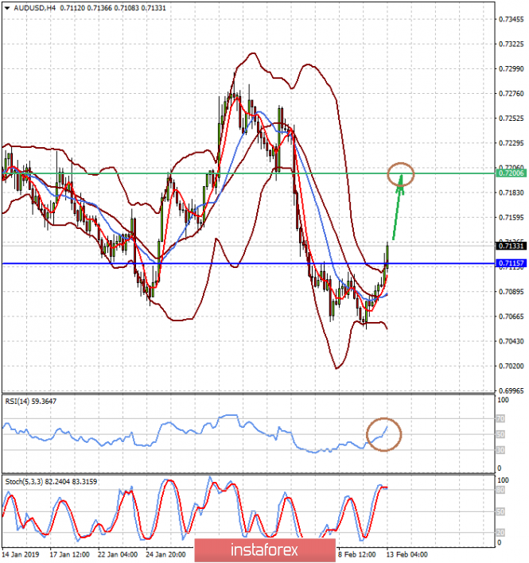Select the 0.72990 price scale value

[511, 69]
